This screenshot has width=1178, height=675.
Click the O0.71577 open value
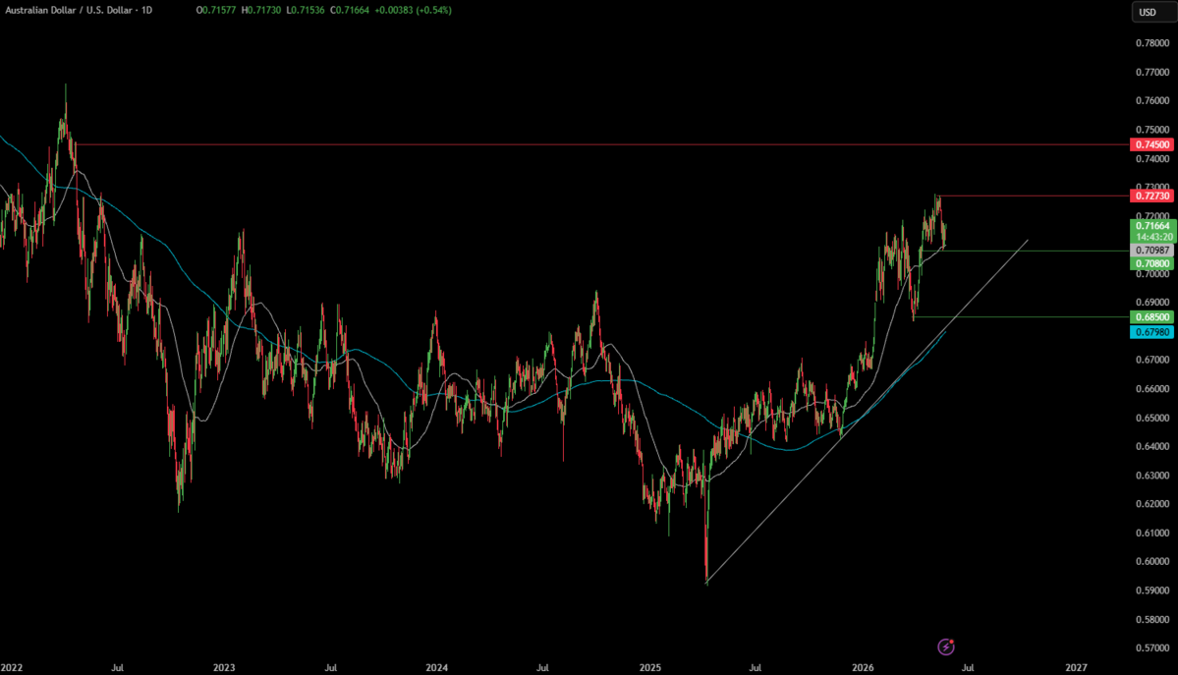[216, 11]
